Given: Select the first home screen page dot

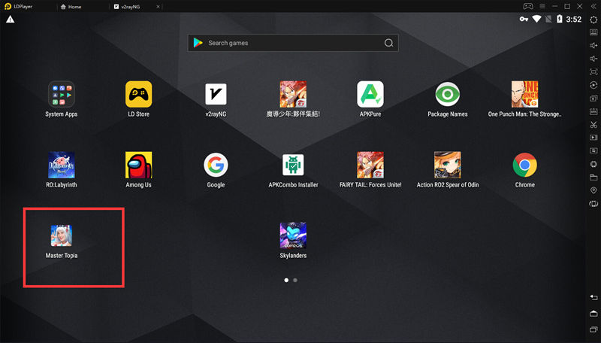Looking at the screenshot, I should pos(286,280).
